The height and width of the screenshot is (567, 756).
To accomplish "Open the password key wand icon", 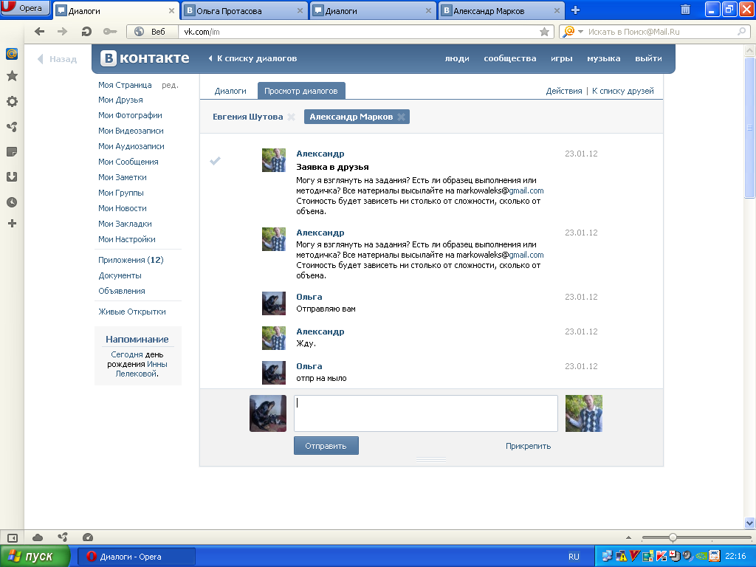I will [x=110, y=31].
